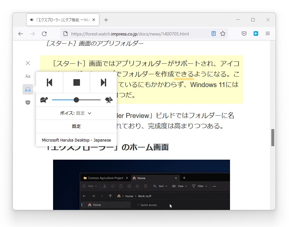Toggle the Narrate headphones icon in sidebar
This screenshot has width=289, height=227.
click(28, 89)
